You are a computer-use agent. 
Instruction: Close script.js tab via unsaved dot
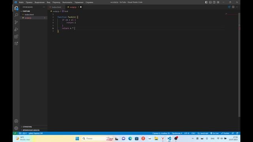pos(81,7)
